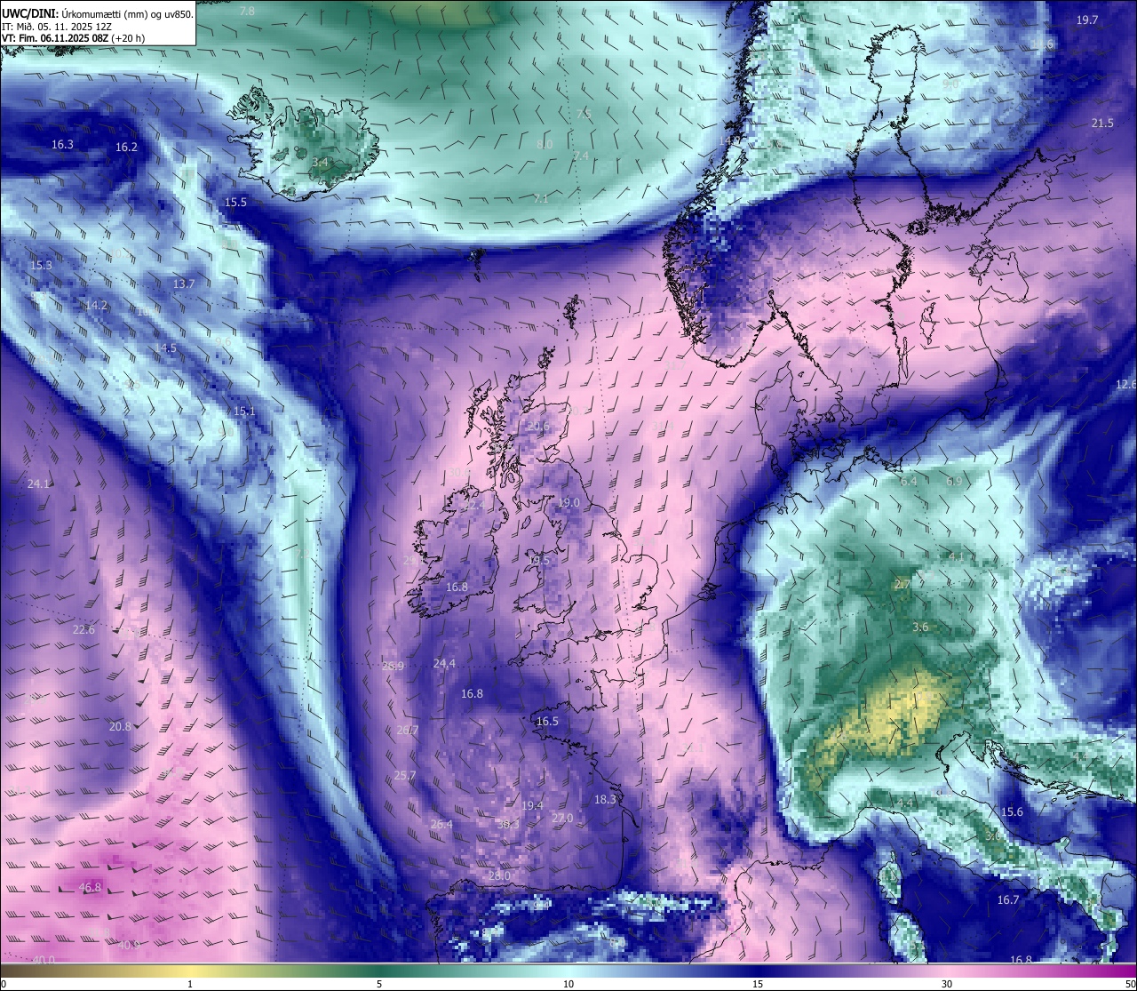Click the 6.9 value label
The height and width of the screenshot is (991, 1137).
coord(953,481)
